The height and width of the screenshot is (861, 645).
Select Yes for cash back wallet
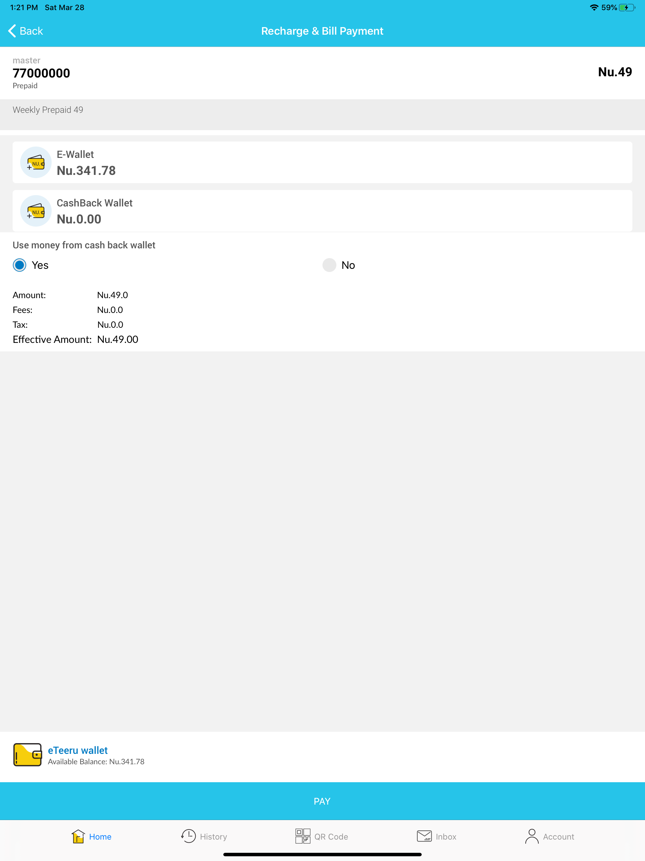pyautogui.click(x=20, y=265)
